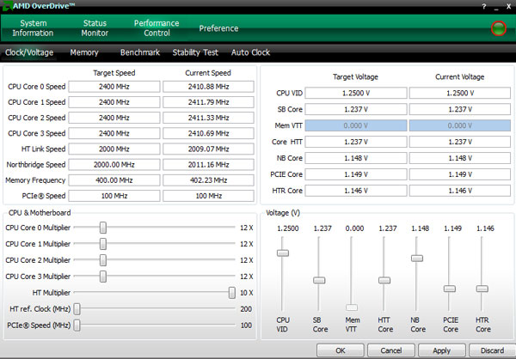The height and width of the screenshot is (359, 516).
Task: Click current voltage value 1.146 V
Action: point(460,191)
